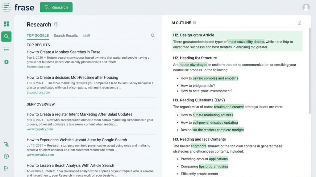Click the highlighted word applications
The width and height of the screenshot is (316, 177).
pos(218,159)
